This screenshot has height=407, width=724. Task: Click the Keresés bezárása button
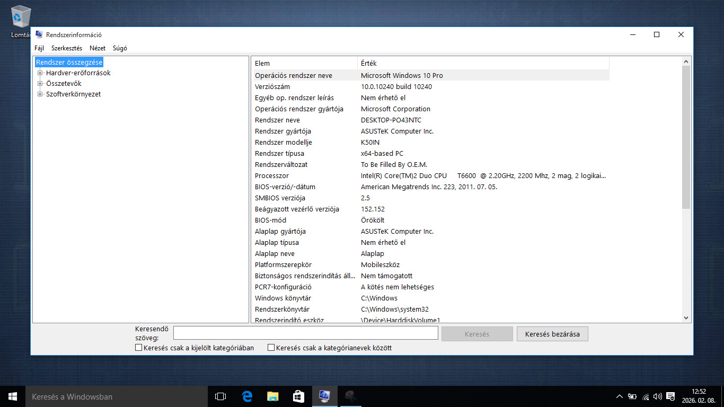pos(552,334)
